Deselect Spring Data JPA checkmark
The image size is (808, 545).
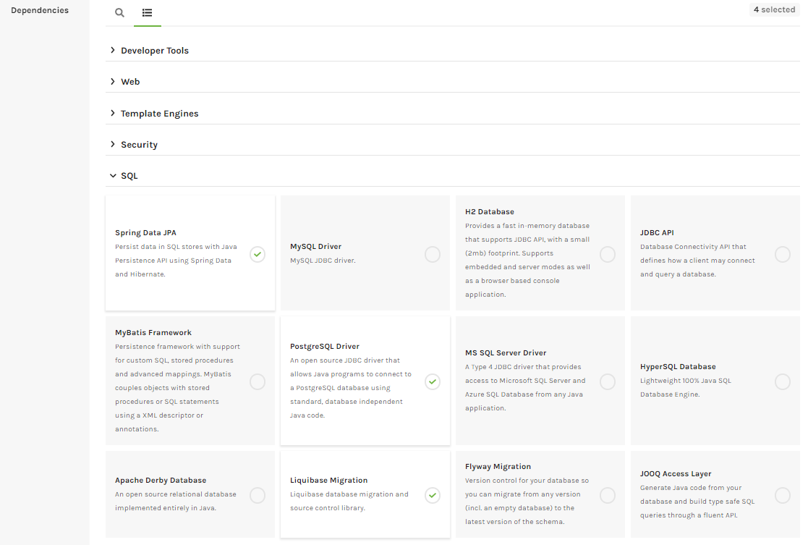click(258, 254)
